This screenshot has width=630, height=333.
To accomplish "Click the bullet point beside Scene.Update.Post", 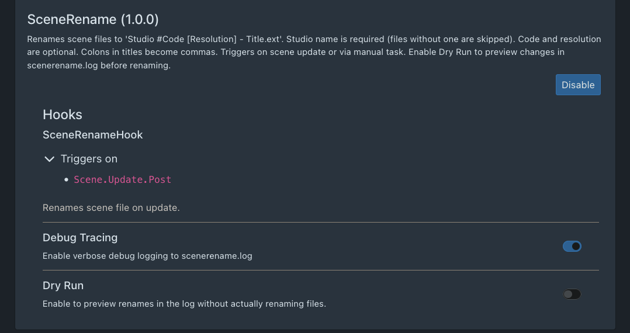I will click(67, 180).
